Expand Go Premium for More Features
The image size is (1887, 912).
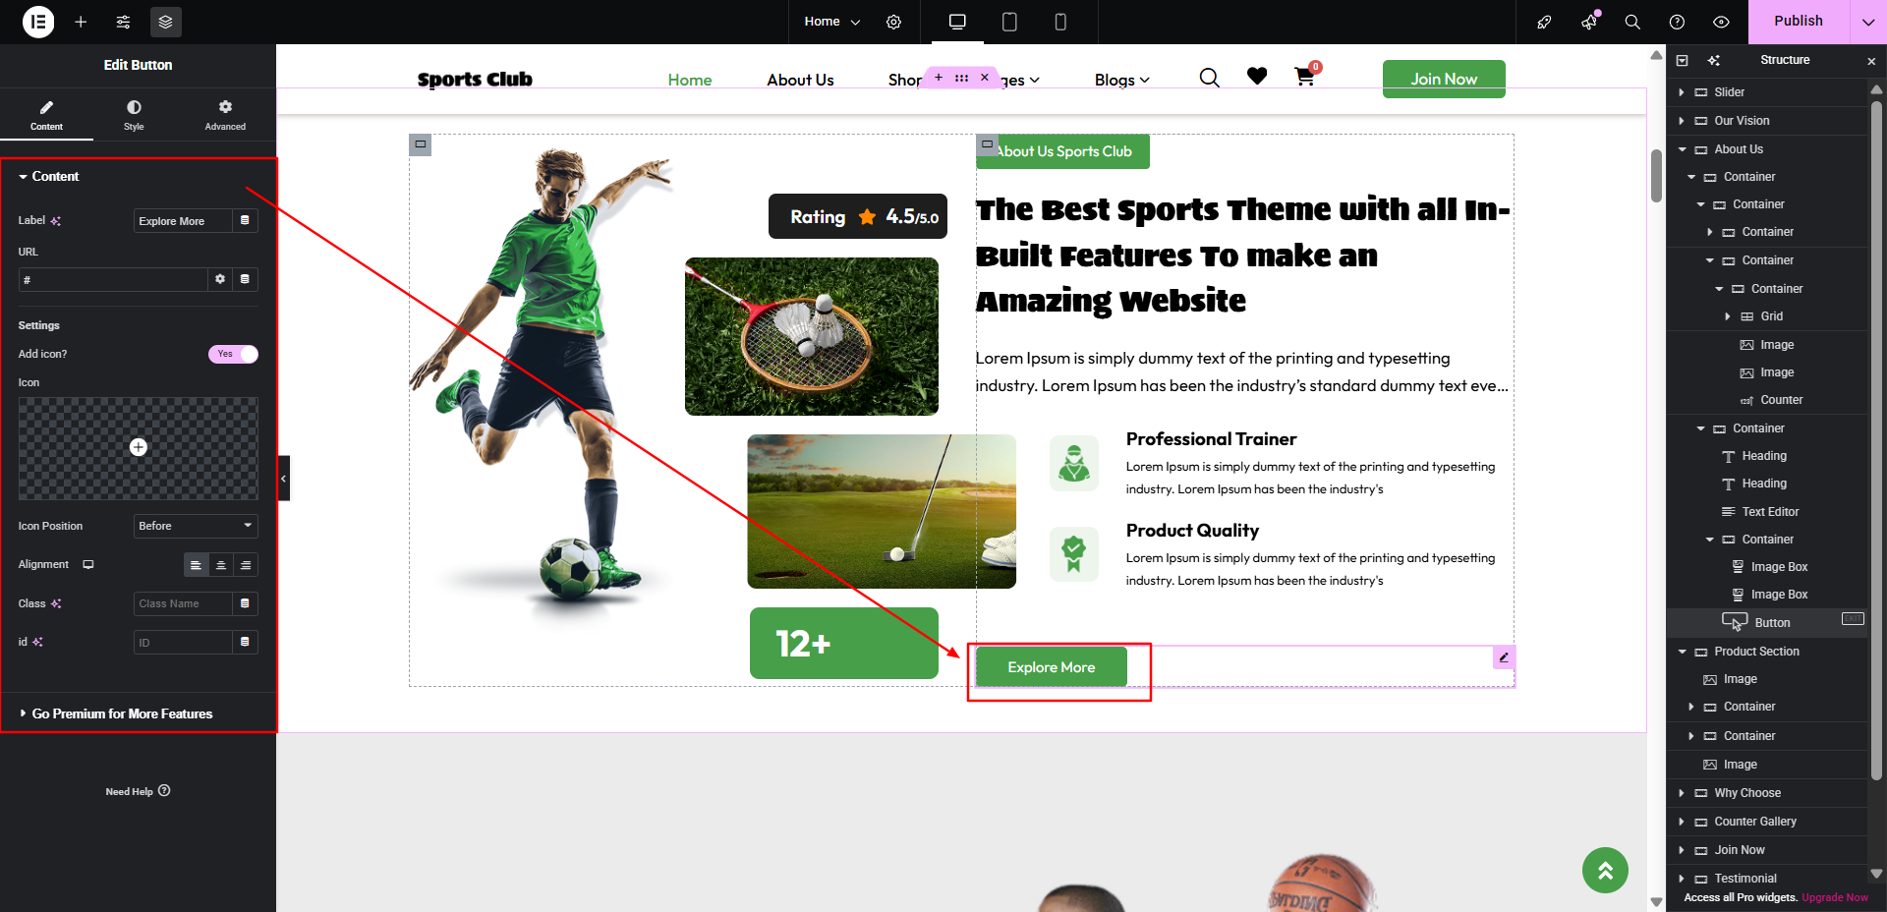pos(122,713)
